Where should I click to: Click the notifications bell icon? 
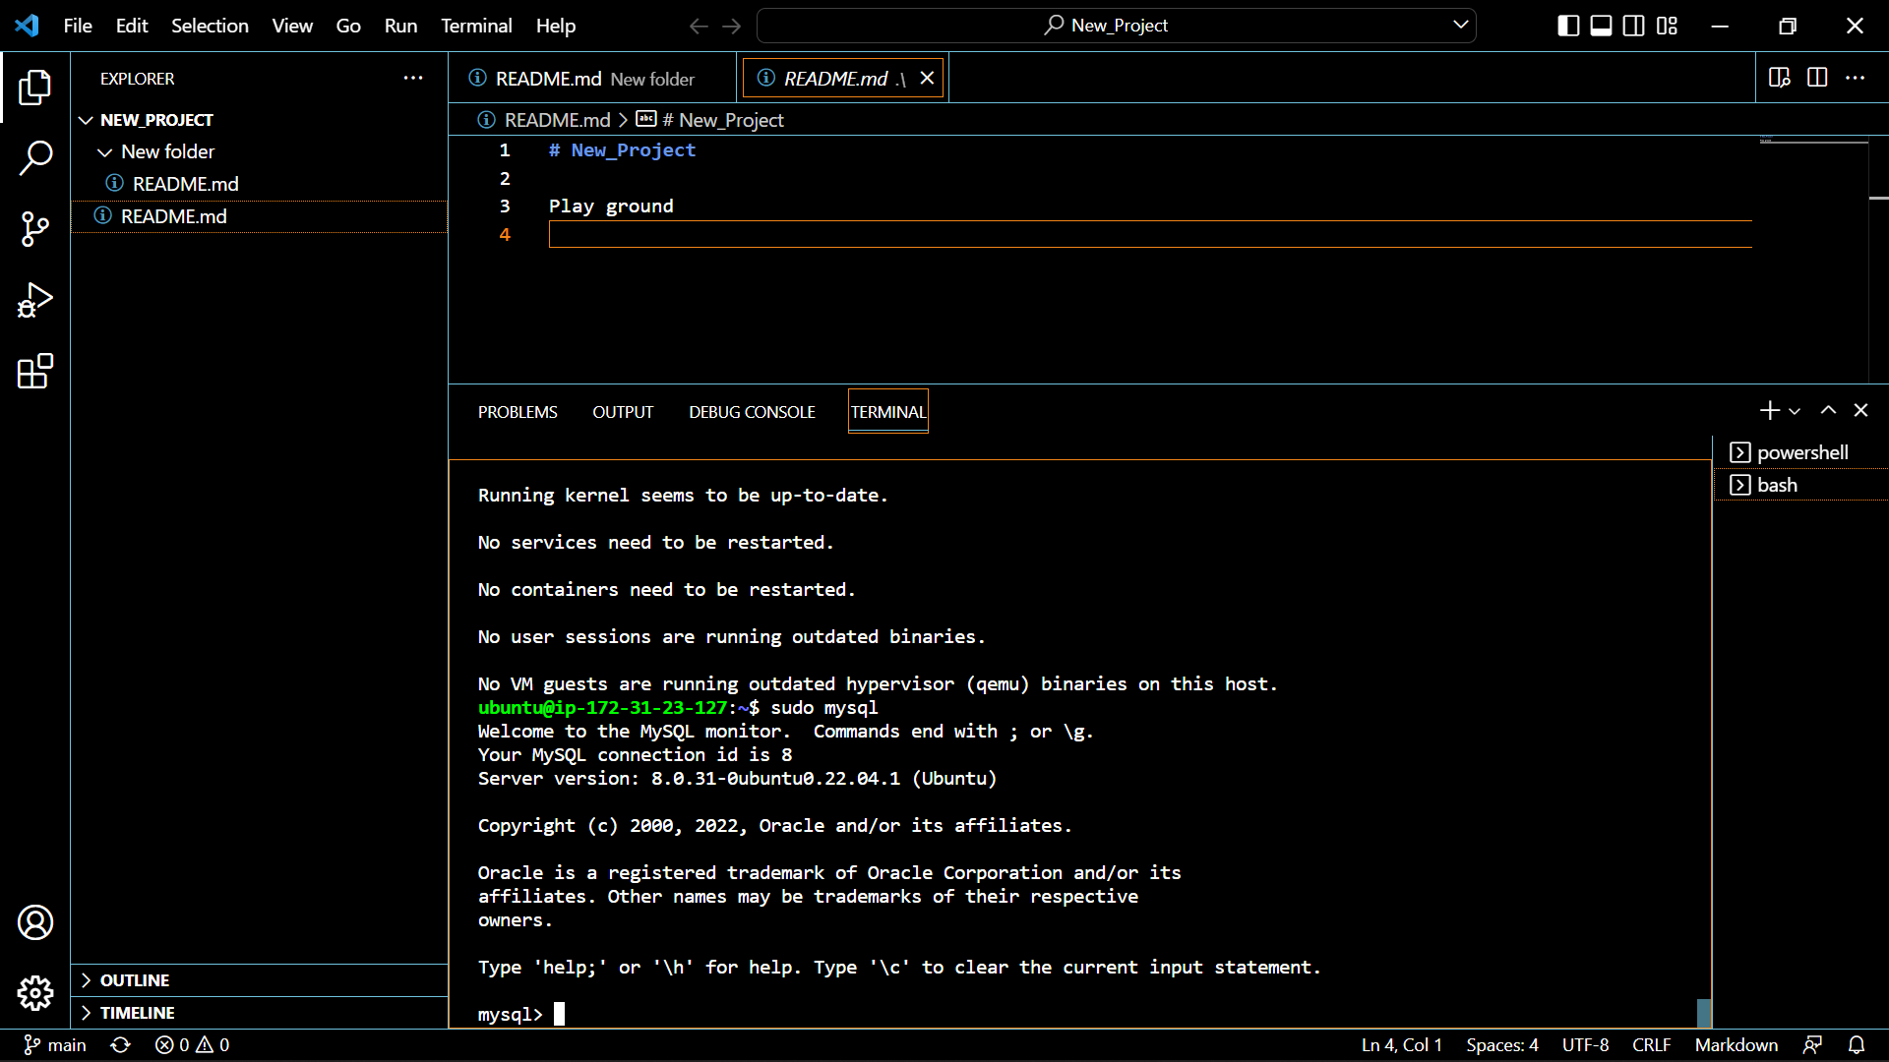coord(1857,1044)
